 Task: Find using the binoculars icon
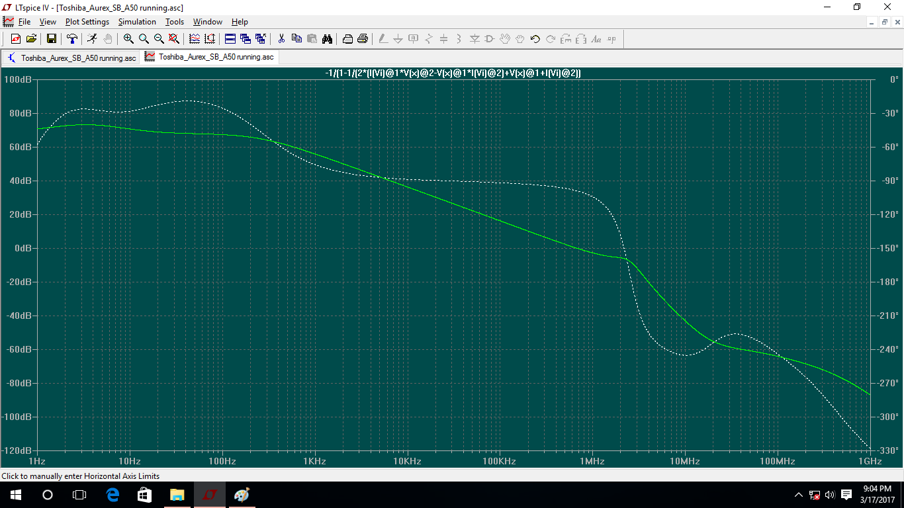327,39
